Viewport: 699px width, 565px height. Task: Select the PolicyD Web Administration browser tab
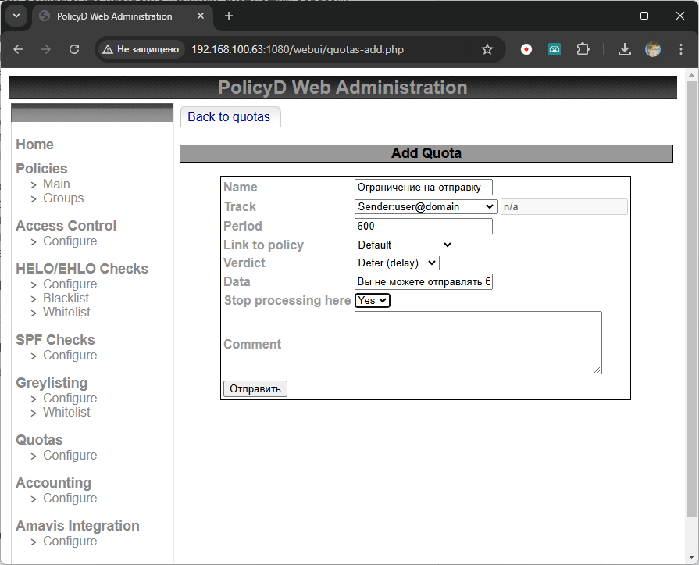point(122,16)
